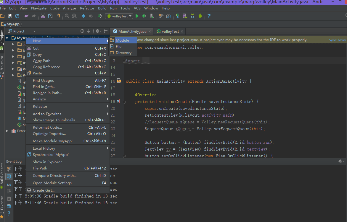Open the SDK Manager icon
Image resolution: width=347 pixels, height=222 pixels.
(x=192, y=16)
